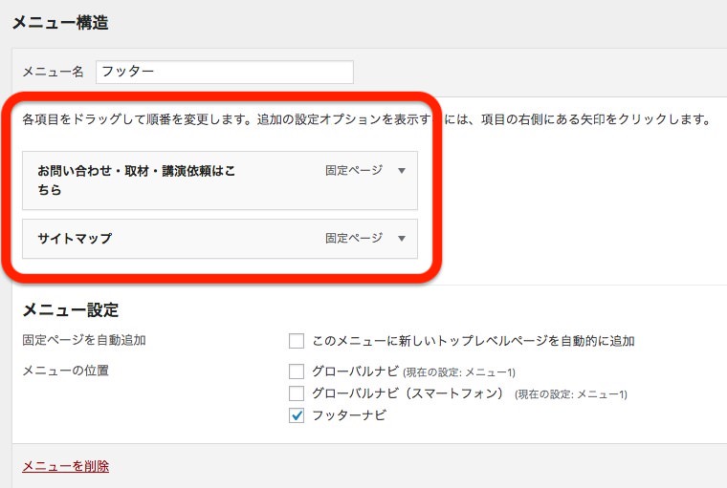This screenshot has width=727, height=488.
Task: Click the フッターナビ checkbox label text
Action: [349, 415]
